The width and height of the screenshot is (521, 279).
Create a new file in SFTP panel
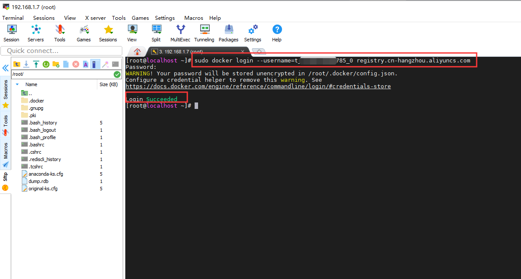click(x=66, y=64)
